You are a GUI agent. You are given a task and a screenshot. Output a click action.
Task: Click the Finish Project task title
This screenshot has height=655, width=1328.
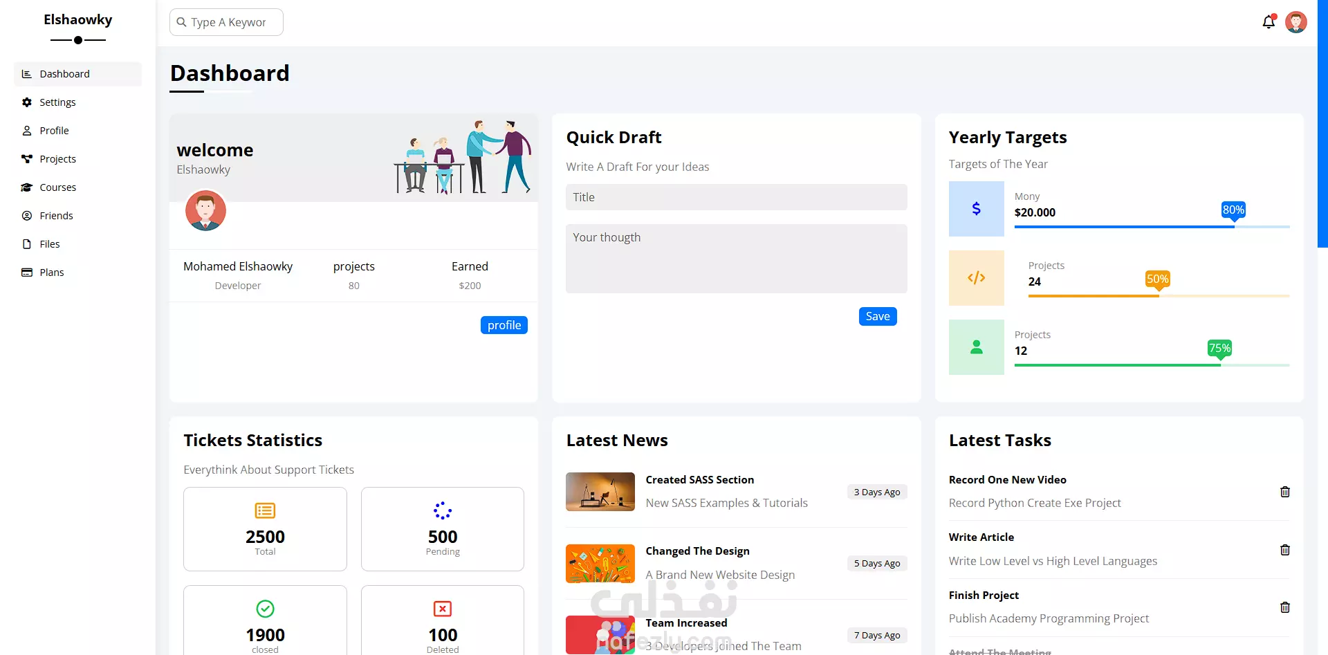click(x=984, y=596)
